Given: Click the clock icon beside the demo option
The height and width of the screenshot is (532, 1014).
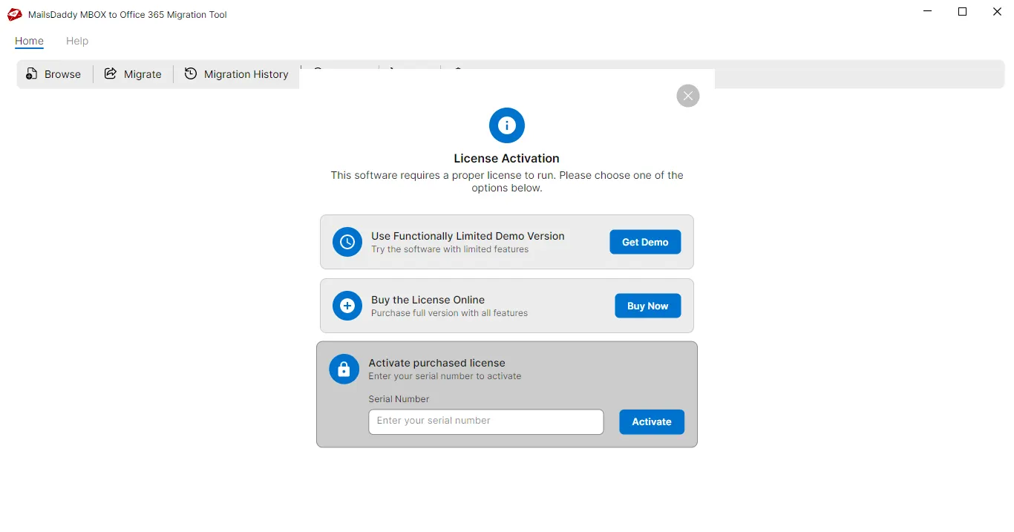Looking at the screenshot, I should 347,242.
